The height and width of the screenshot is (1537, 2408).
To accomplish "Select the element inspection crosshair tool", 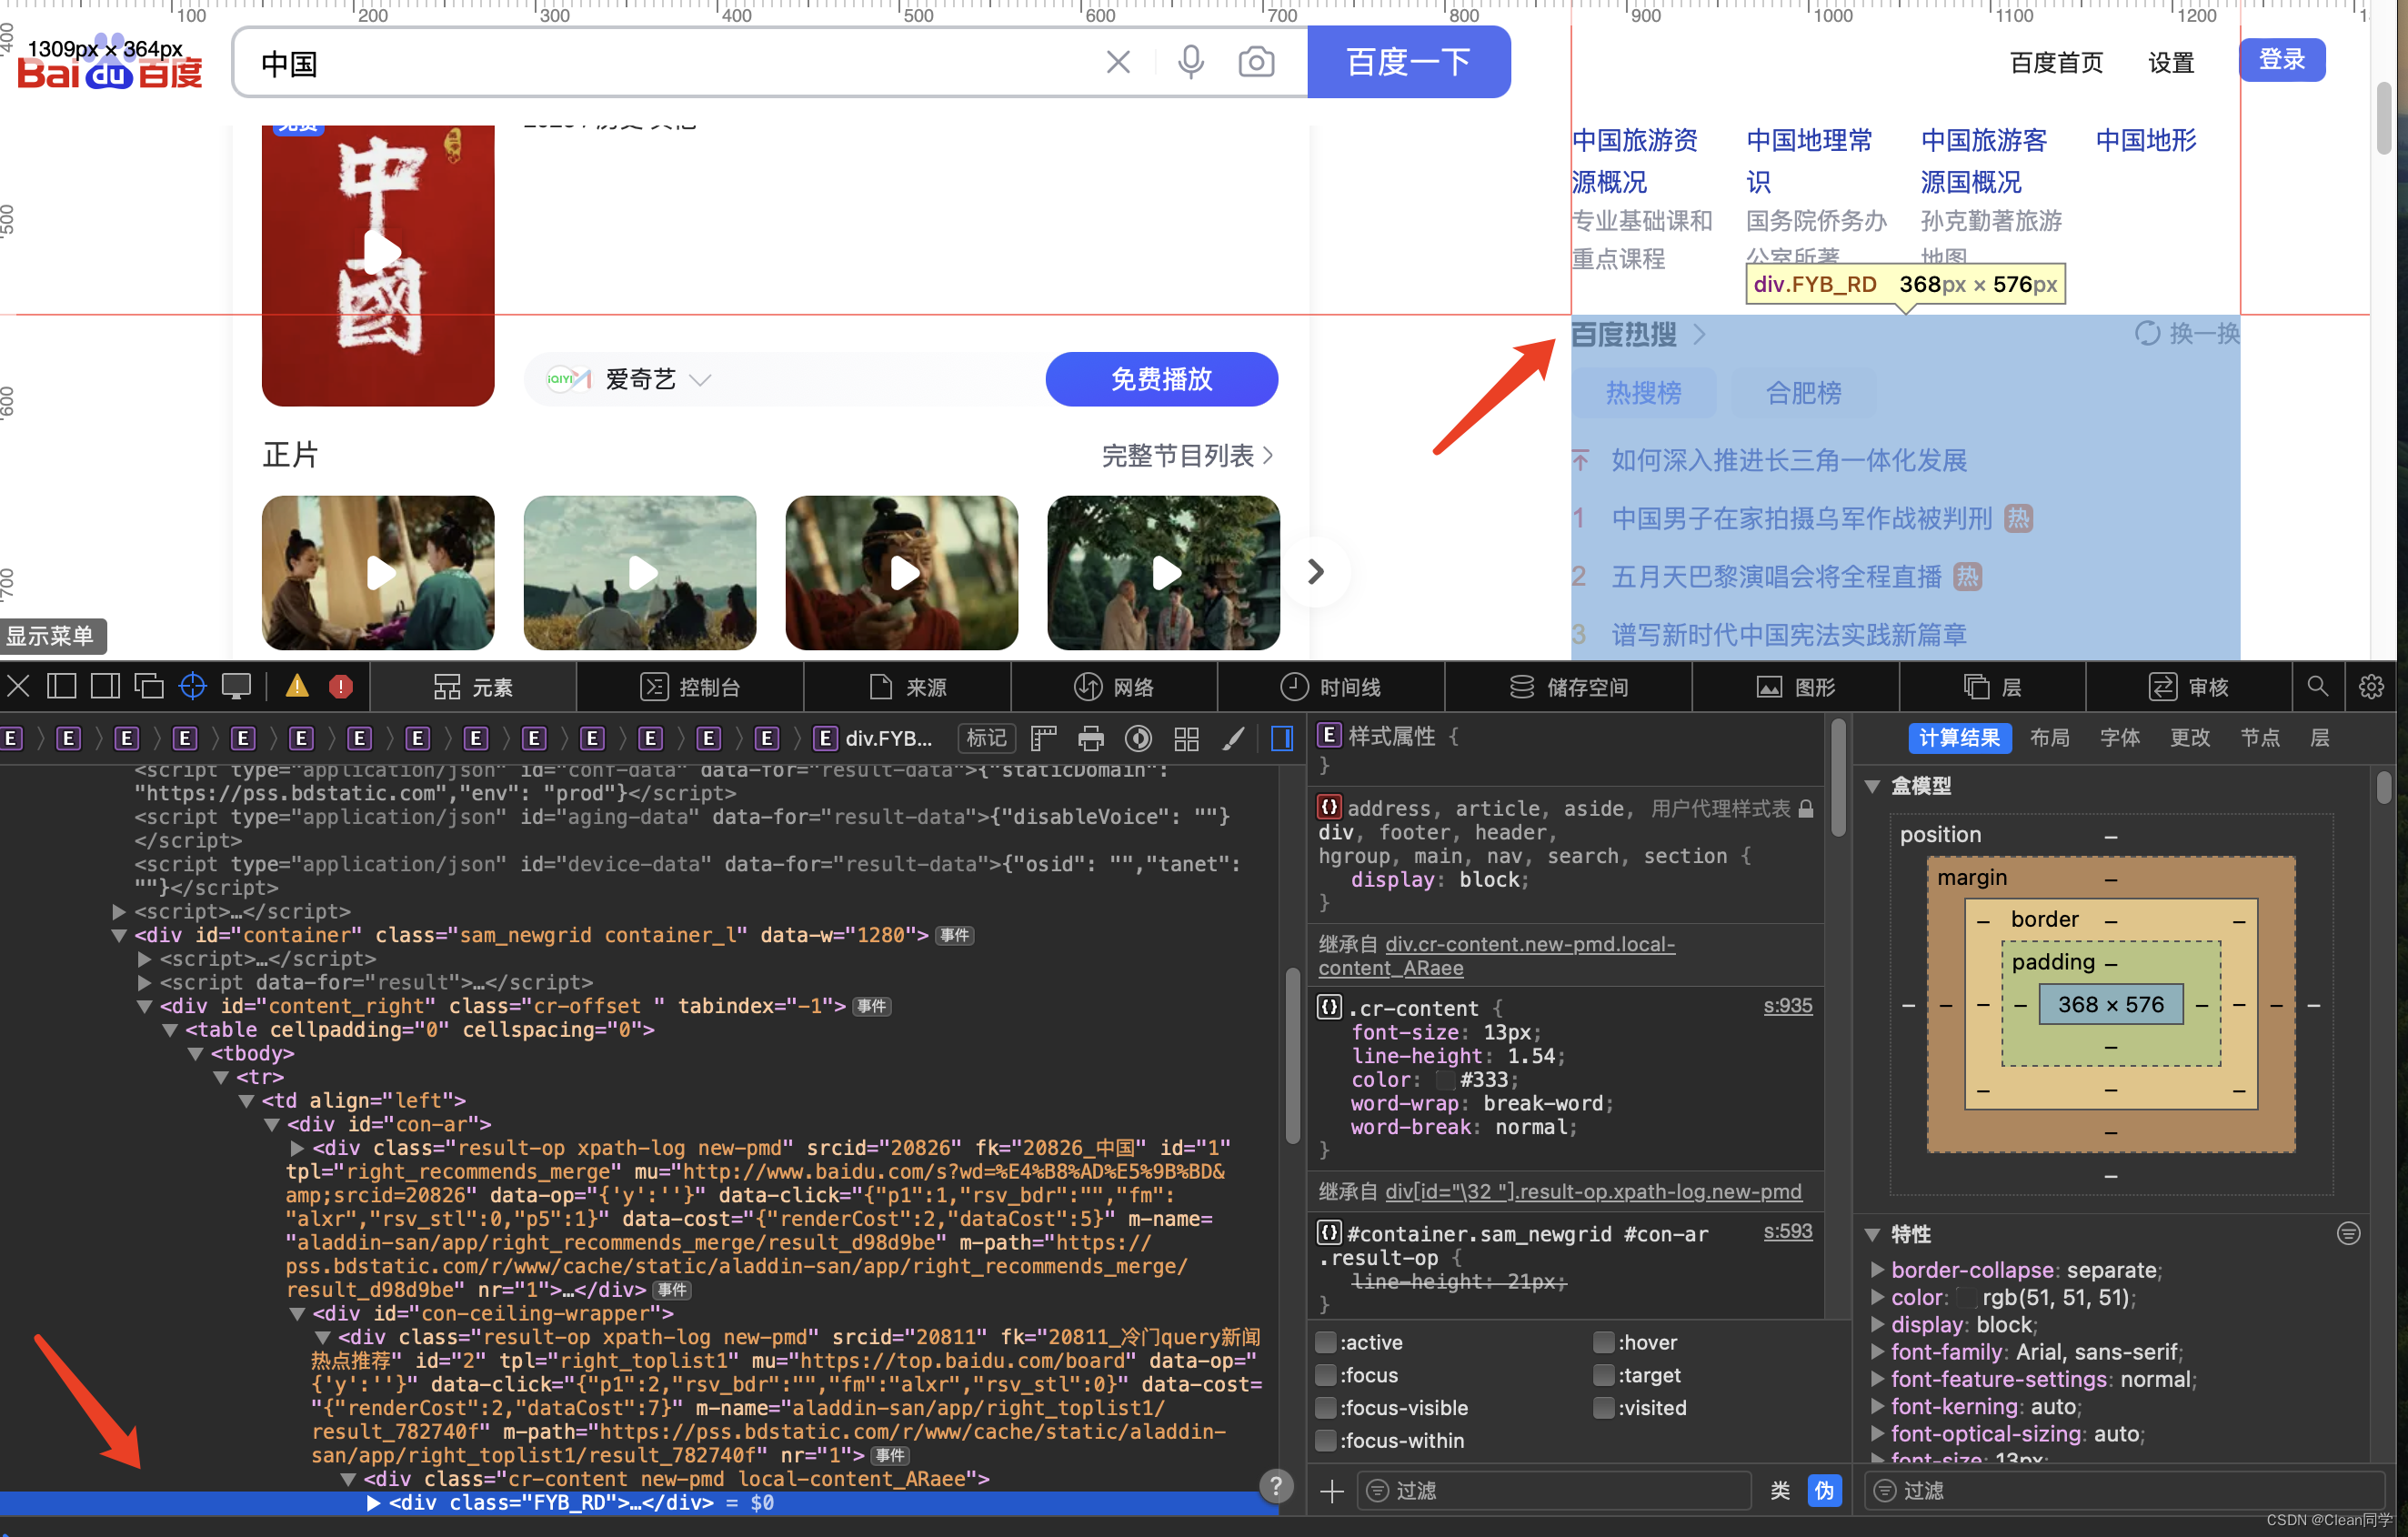I will pyautogui.click(x=192, y=686).
